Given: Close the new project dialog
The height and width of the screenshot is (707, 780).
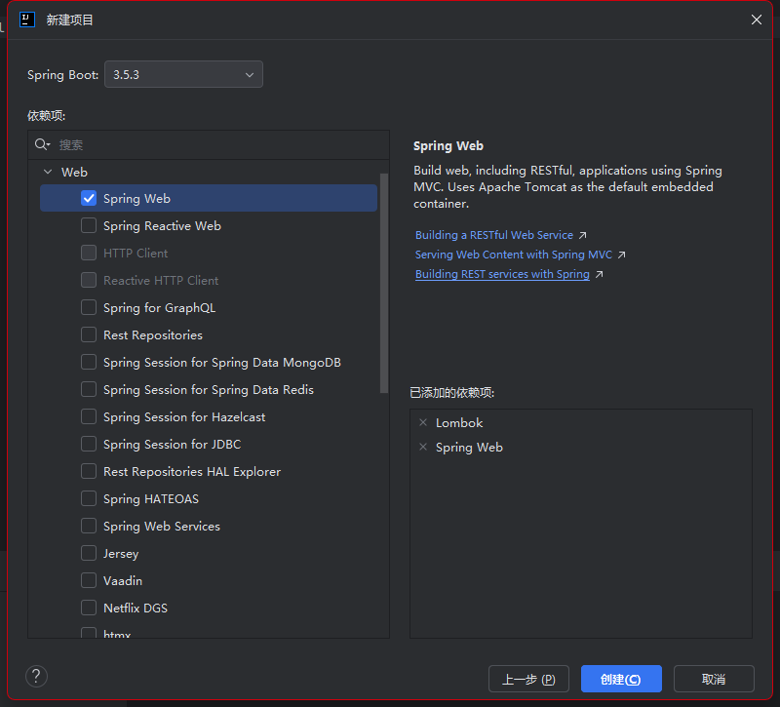Looking at the screenshot, I should tap(757, 20).
